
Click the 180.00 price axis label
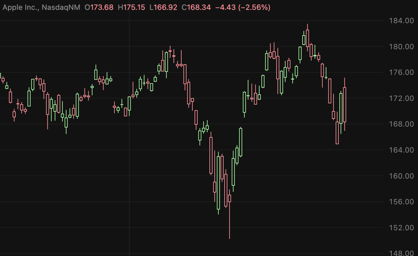pyautogui.click(x=401, y=46)
